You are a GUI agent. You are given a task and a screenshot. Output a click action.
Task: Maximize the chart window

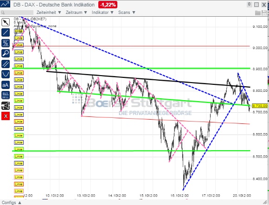coord(256,5)
